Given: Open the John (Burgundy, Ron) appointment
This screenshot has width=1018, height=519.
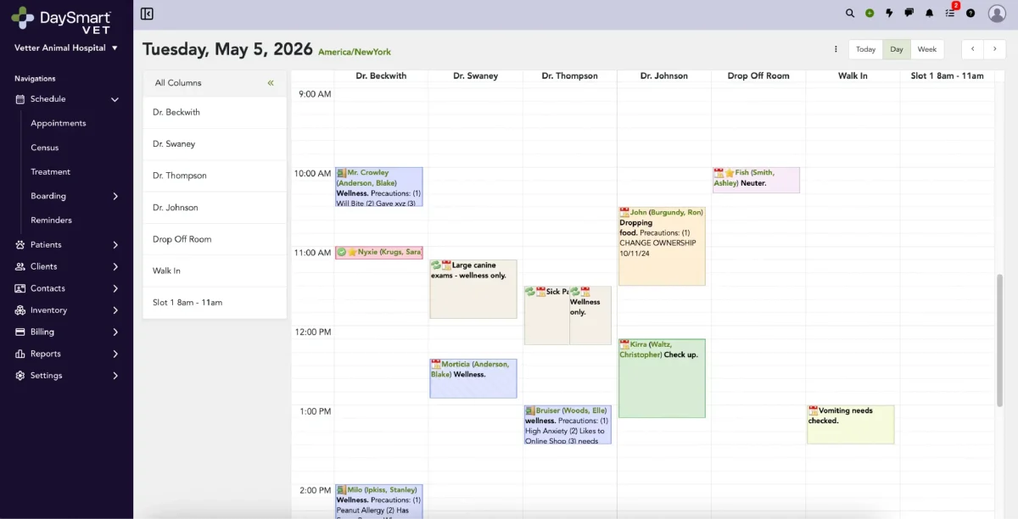Looking at the screenshot, I should 662,246.
